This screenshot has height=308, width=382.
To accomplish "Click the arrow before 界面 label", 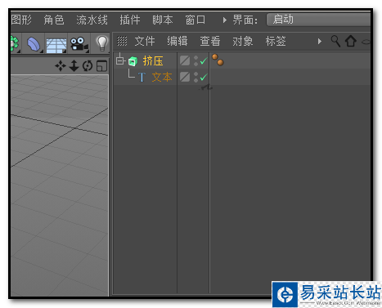I will 224,20.
